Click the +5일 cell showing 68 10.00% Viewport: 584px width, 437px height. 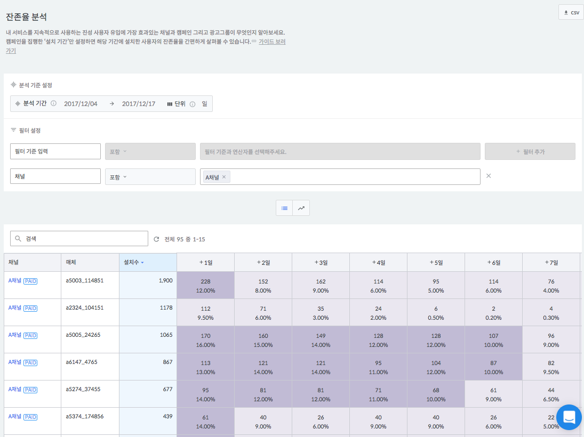pos(436,394)
